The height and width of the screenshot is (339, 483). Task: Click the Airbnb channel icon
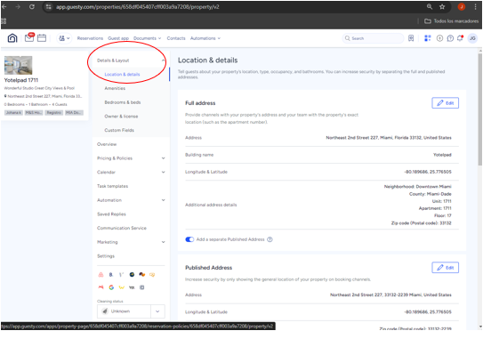[x=101, y=275]
